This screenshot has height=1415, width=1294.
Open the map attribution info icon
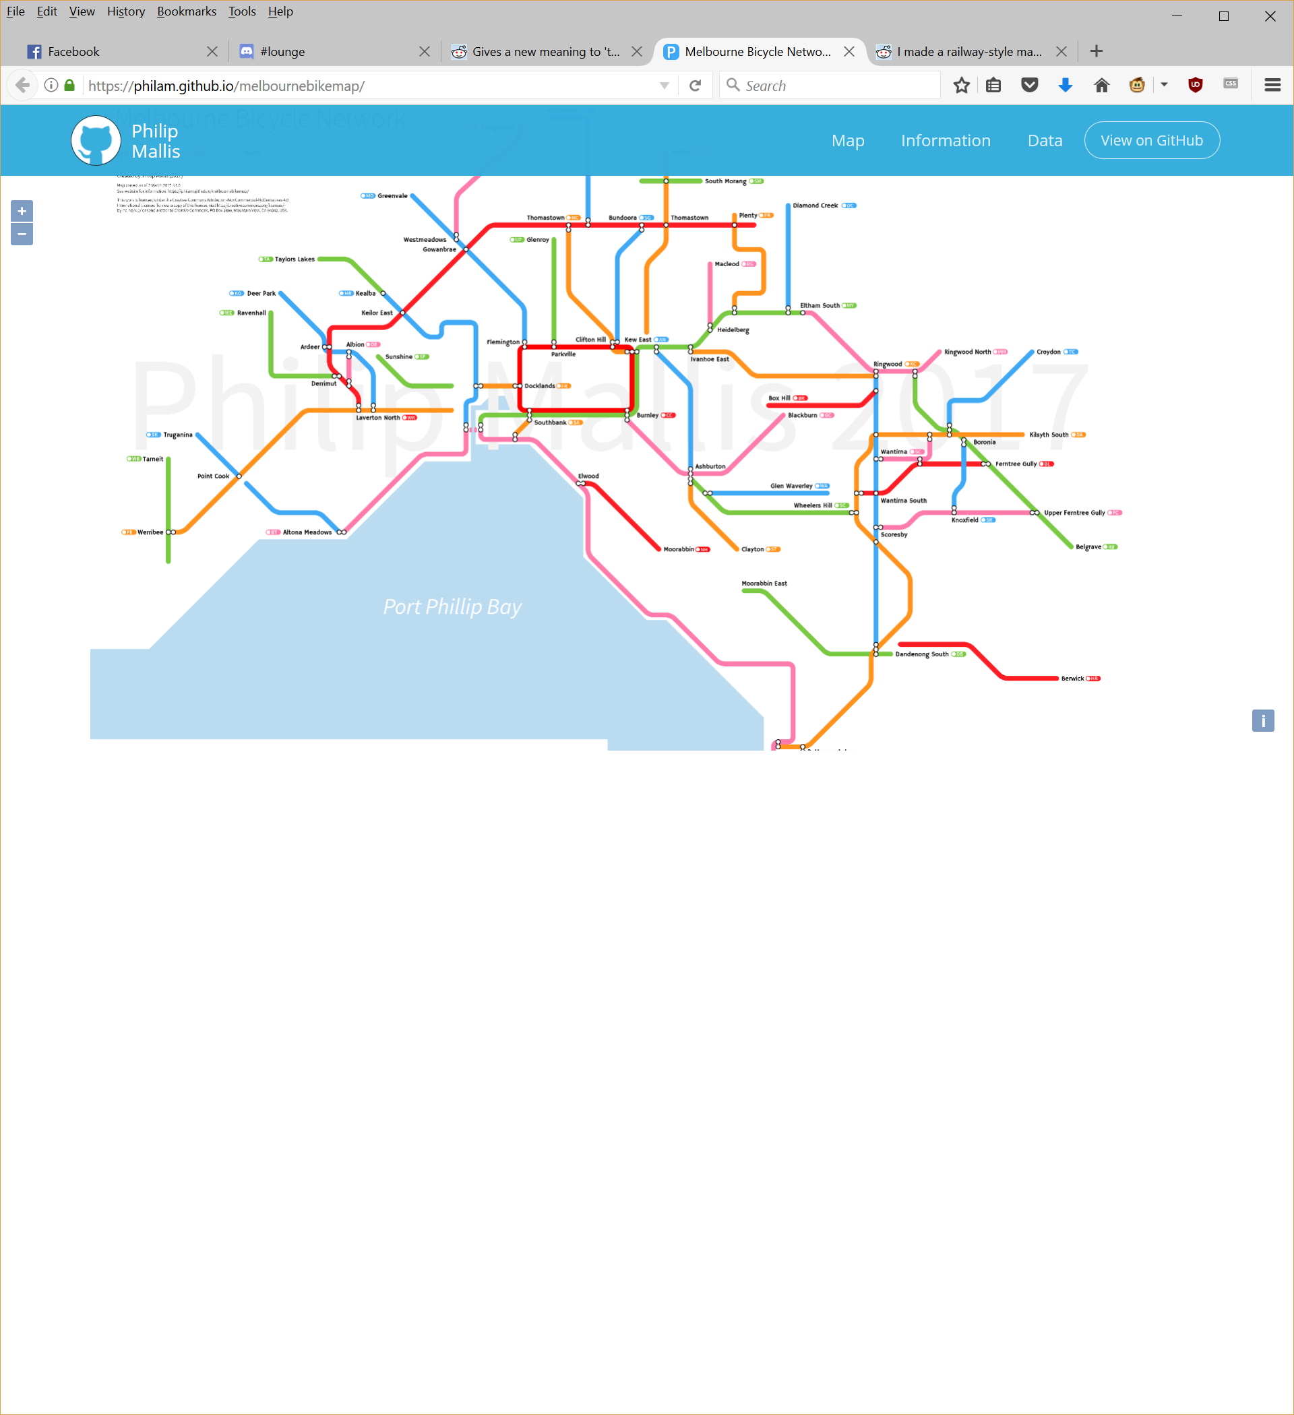pos(1262,720)
